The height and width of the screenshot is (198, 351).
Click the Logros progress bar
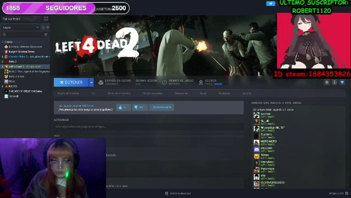pyautogui.click(x=221, y=84)
